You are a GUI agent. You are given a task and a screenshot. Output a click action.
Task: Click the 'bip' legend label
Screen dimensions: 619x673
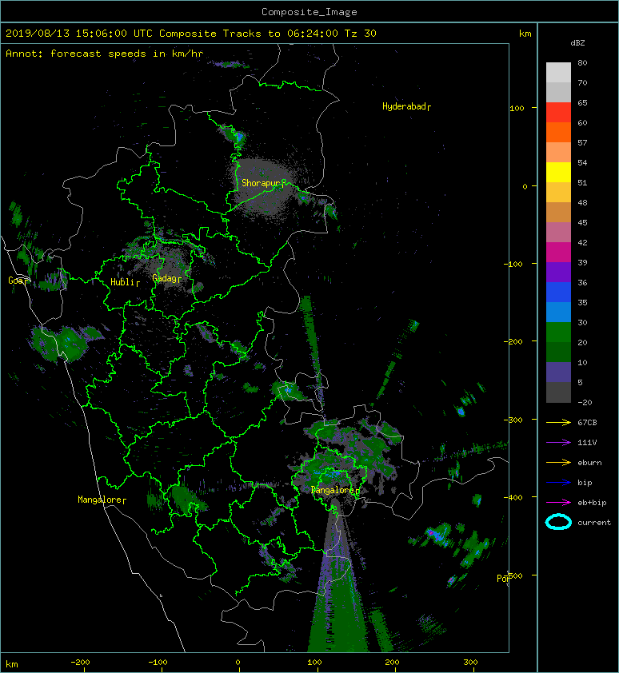click(x=585, y=483)
